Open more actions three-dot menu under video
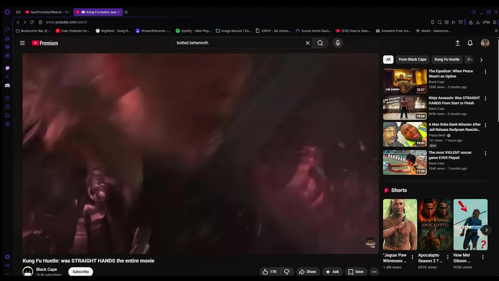The image size is (499, 281). pyautogui.click(x=374, y=272)
